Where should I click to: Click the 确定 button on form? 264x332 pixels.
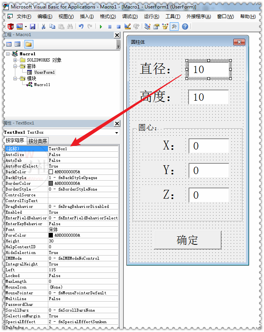[188, 240]
